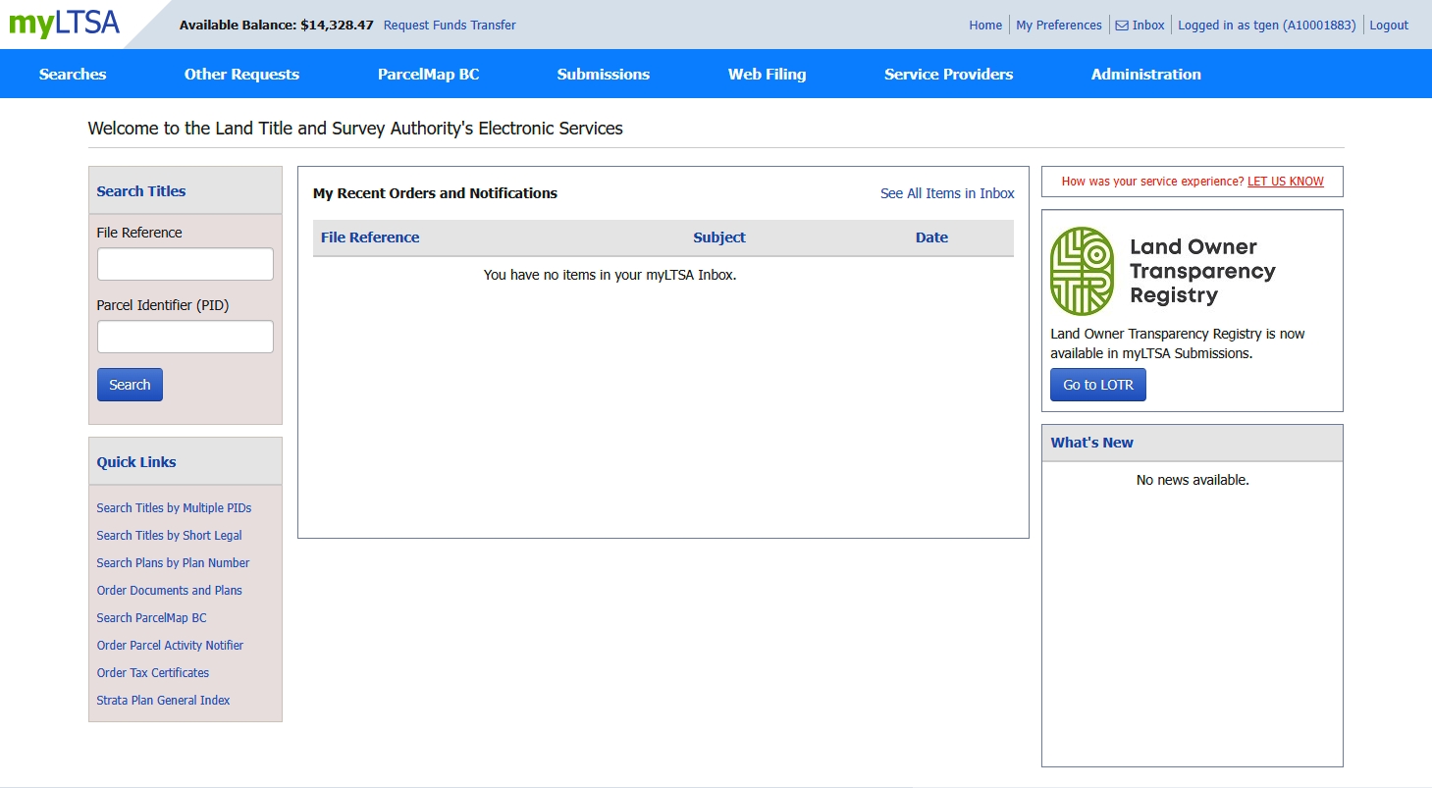Click 'You have no items' inbox message

coord(610,275)
